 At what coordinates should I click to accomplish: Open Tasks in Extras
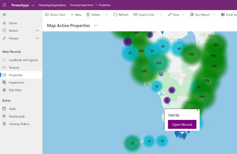point(21,109)
